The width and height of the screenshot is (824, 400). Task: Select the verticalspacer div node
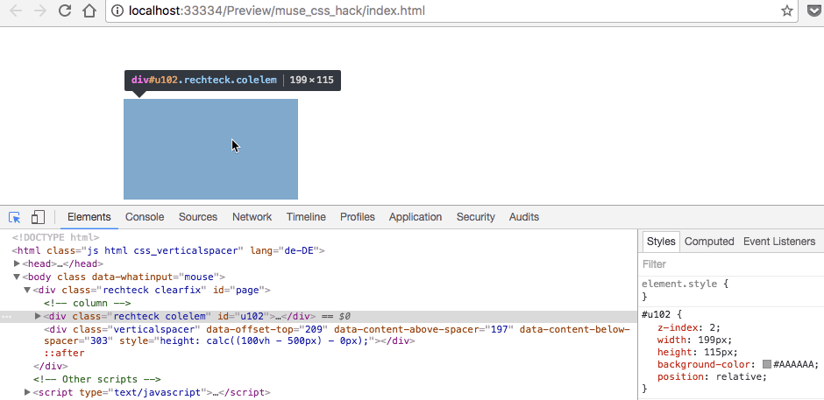click(x=337, y=335)
